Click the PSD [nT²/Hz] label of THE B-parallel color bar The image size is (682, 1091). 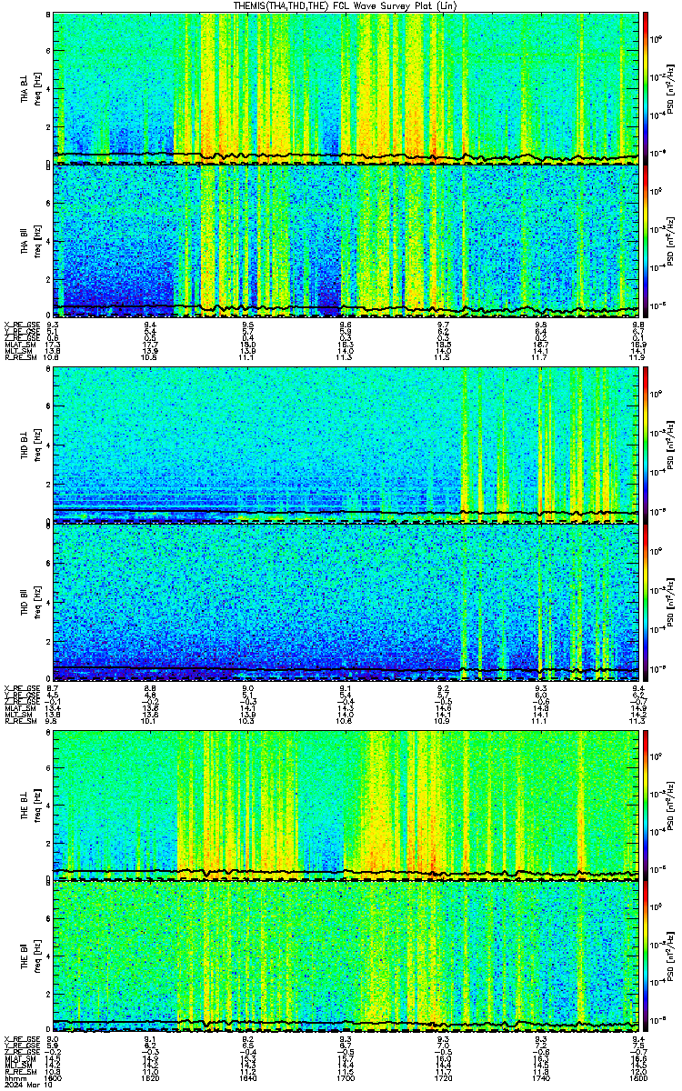pos(670,956)
